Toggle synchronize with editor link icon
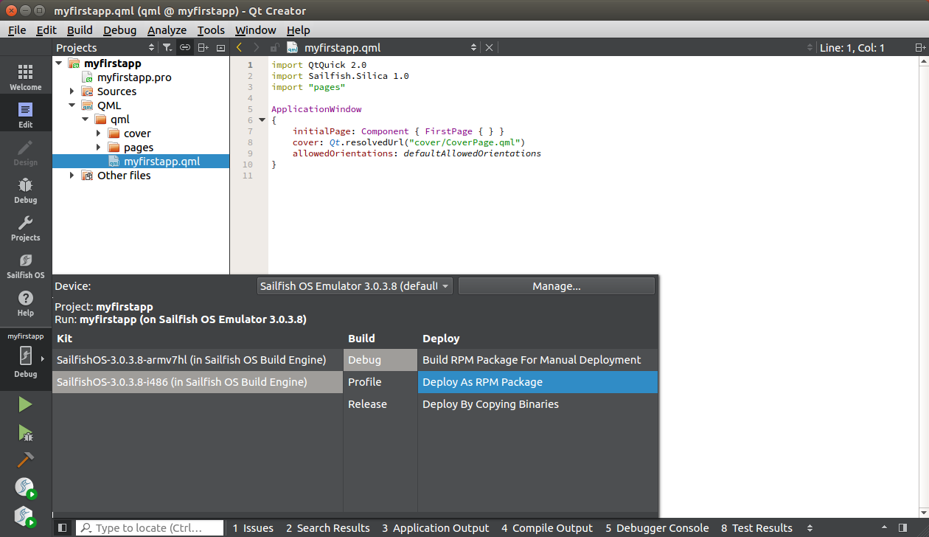 click(185, 47)
